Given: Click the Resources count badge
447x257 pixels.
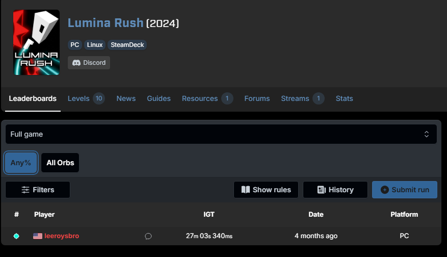Looking at the screenshot, I should coord(227,99).
